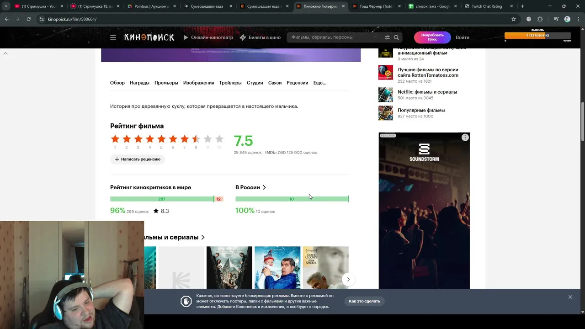585x329 pixels.
Task: Open В России critics rating chevron
Action: (264, 187)
